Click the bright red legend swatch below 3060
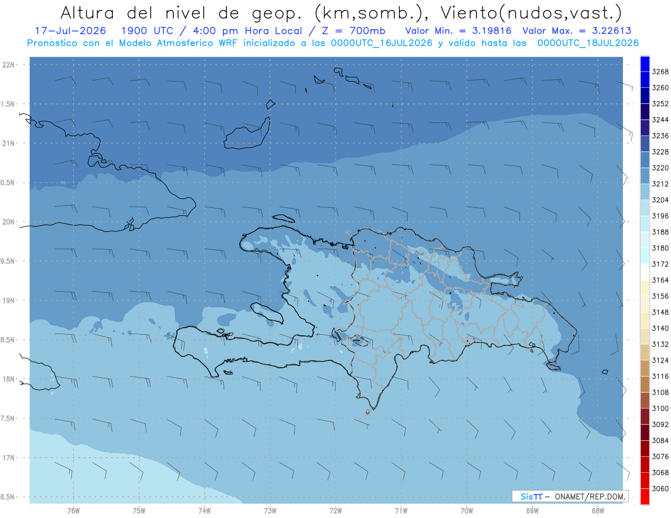 click(x=645, y=496)
